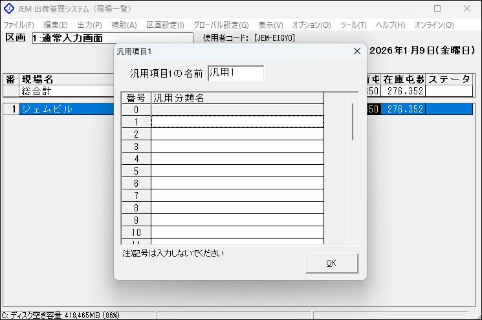Select 汎用分類名 cell for row 5

tap(237, 171)
